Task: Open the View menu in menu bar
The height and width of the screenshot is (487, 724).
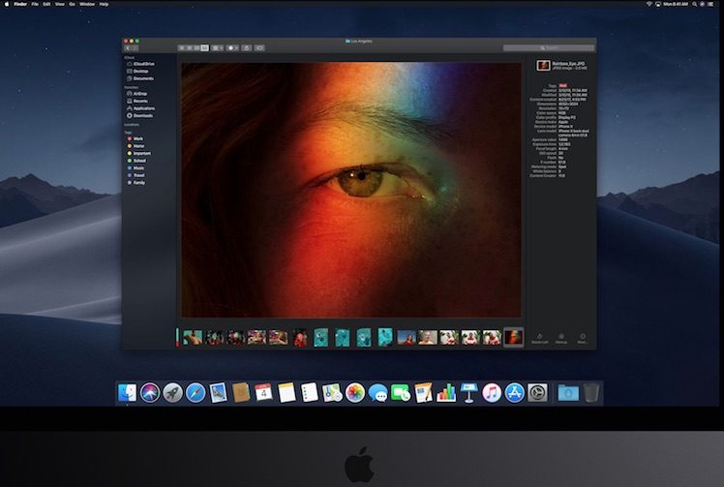Action: point(59,4)
